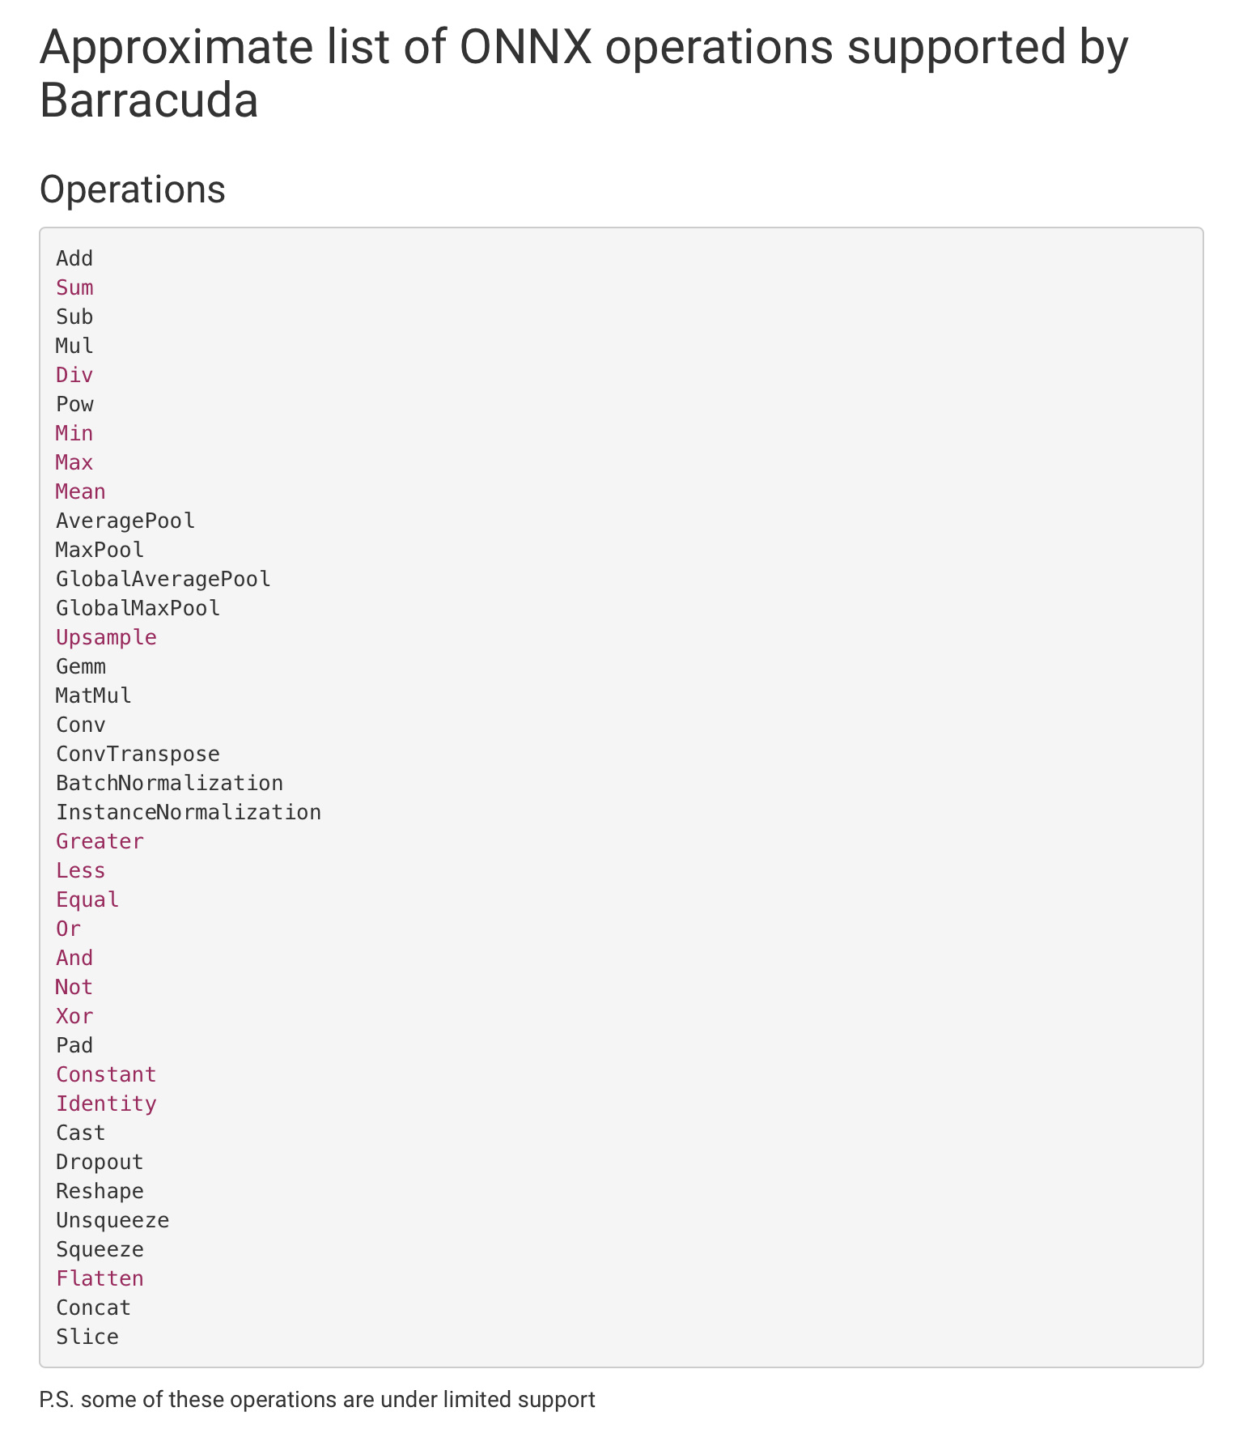
Task: Select the Sum entry in list
Action: [x=74, y=287]
